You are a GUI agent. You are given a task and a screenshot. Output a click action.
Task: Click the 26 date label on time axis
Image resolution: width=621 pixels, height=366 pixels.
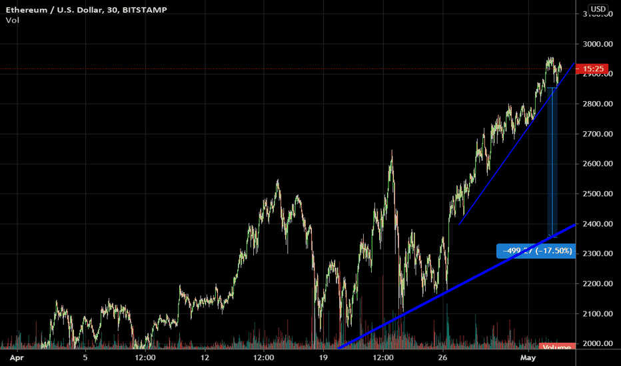(x=442, y=358)
